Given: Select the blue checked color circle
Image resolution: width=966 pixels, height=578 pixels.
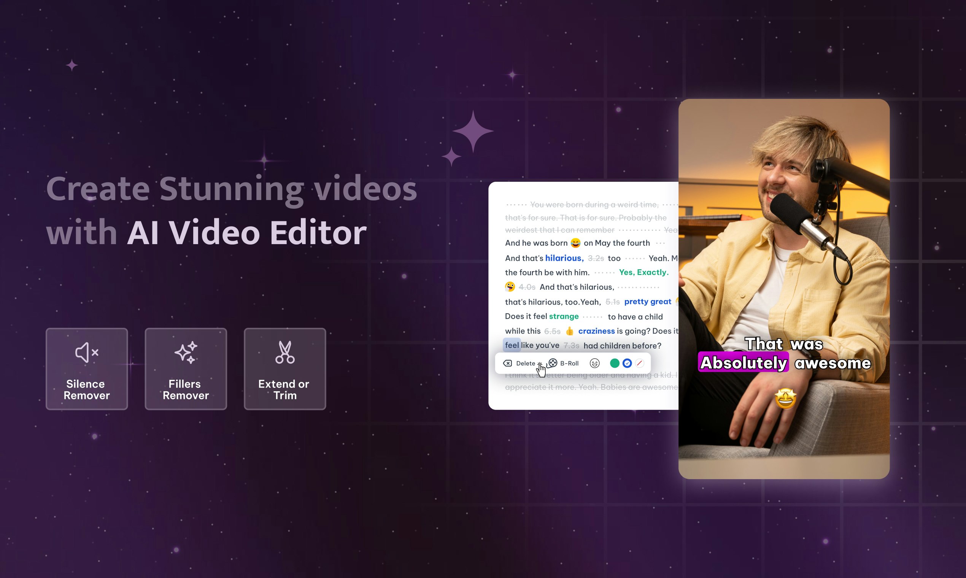Looking at the screenshot, I should coord(627,364).
